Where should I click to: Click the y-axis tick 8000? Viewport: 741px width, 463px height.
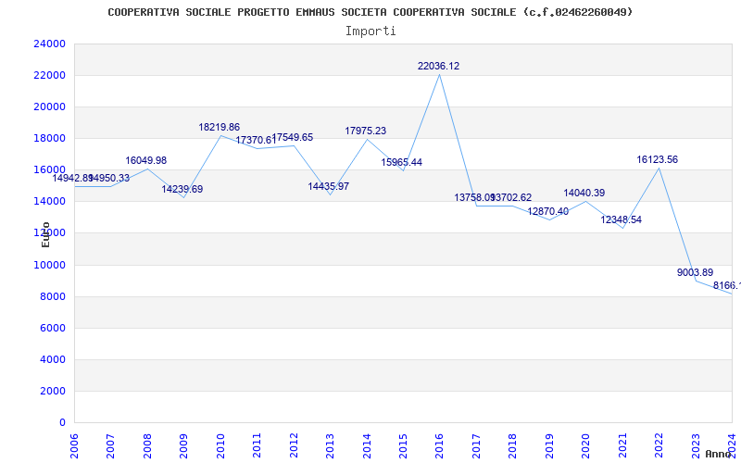coord(53,296)
